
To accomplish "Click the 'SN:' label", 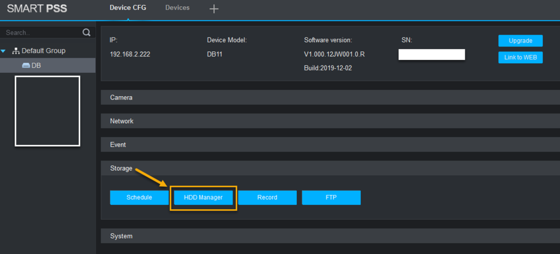I will click(407, 41).
